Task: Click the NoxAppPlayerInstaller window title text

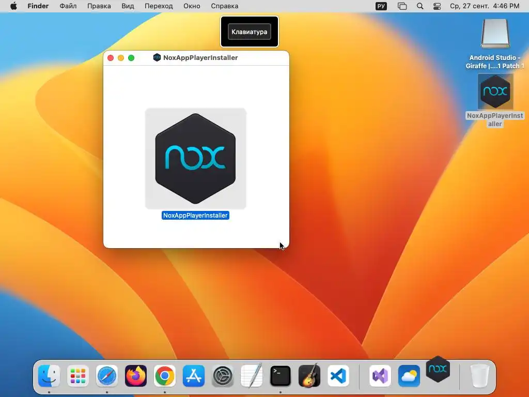Action: pyautogui.click(x=200, y=58)
